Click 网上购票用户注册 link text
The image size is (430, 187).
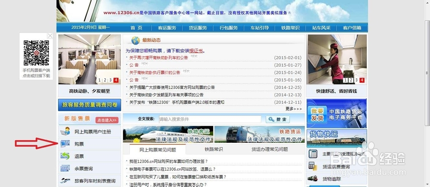93,132
